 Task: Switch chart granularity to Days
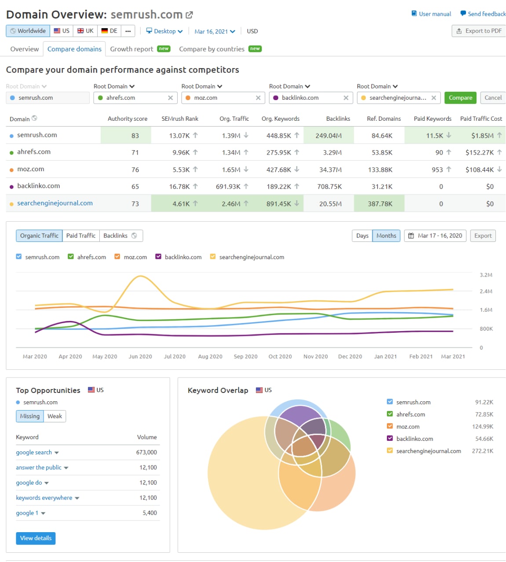tap(362, 236)
